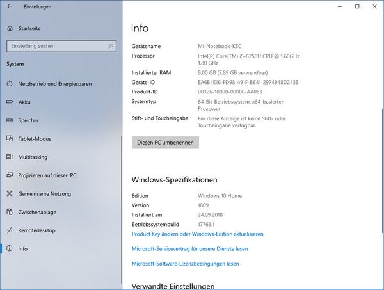Click the back arrow in Einstellungen
Viewport: 384px width, 290px height.
(10, 6)
